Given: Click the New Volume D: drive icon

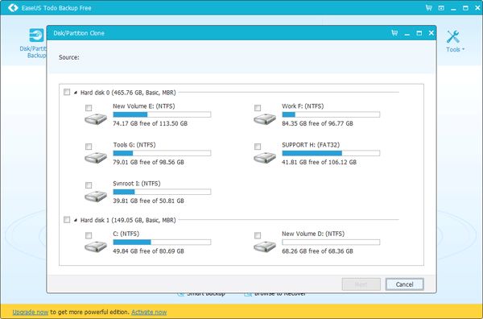Looking at the screenshot, I should [x=265, y=246].
